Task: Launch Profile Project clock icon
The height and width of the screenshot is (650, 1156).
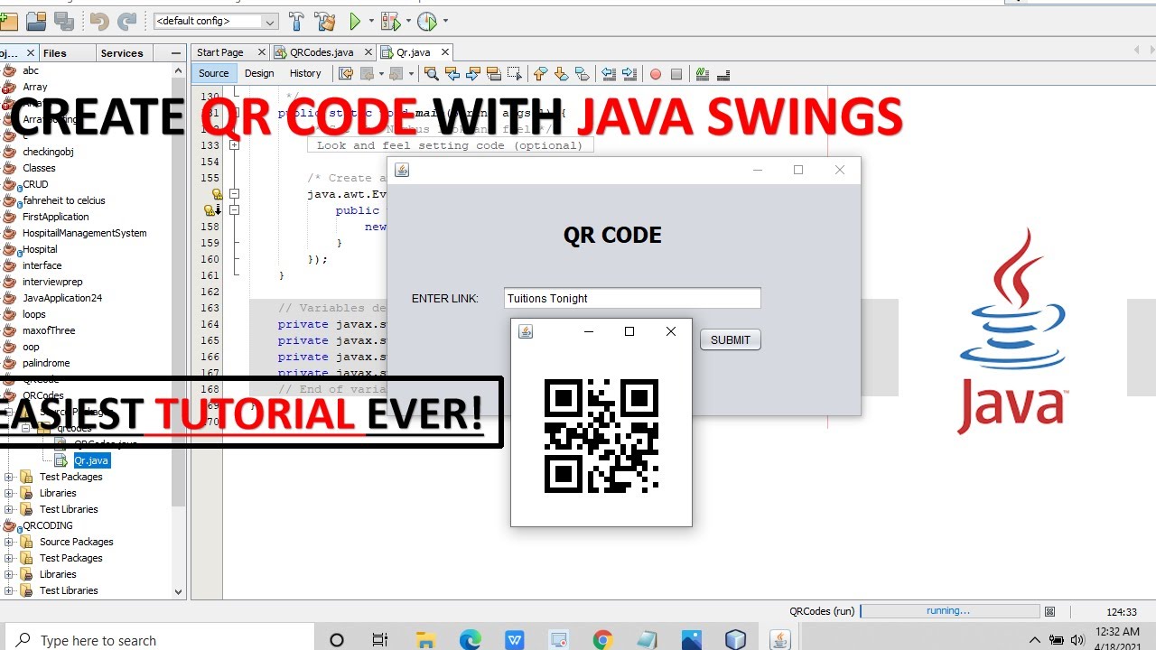Action: [x=427, y=20]
